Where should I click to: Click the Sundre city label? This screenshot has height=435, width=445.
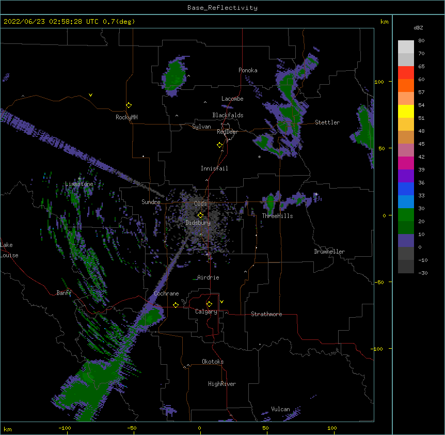151,202
